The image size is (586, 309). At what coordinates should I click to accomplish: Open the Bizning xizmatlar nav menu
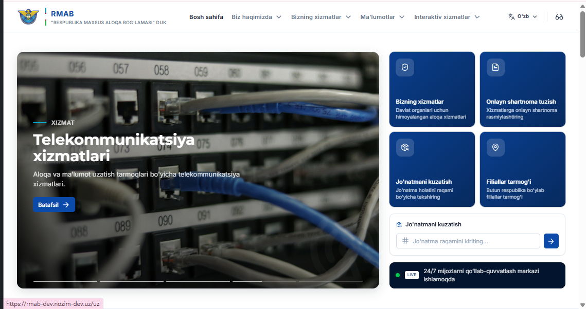click(x=321, y=17)
